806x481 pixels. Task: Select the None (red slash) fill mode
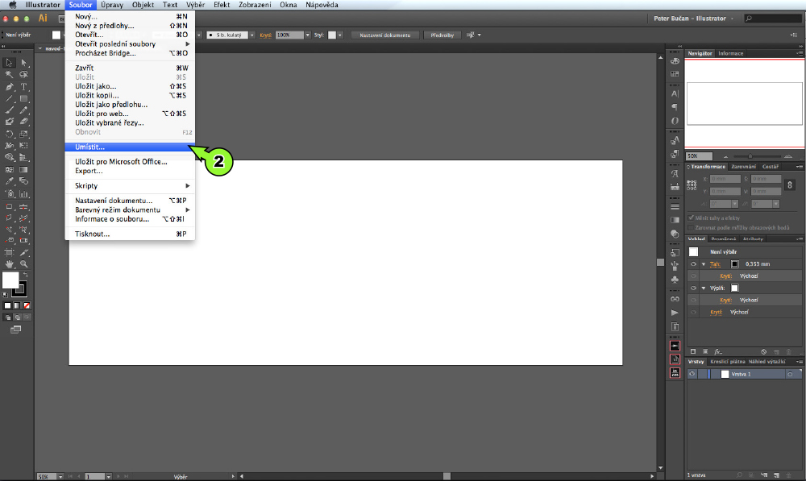pos(27,306)
